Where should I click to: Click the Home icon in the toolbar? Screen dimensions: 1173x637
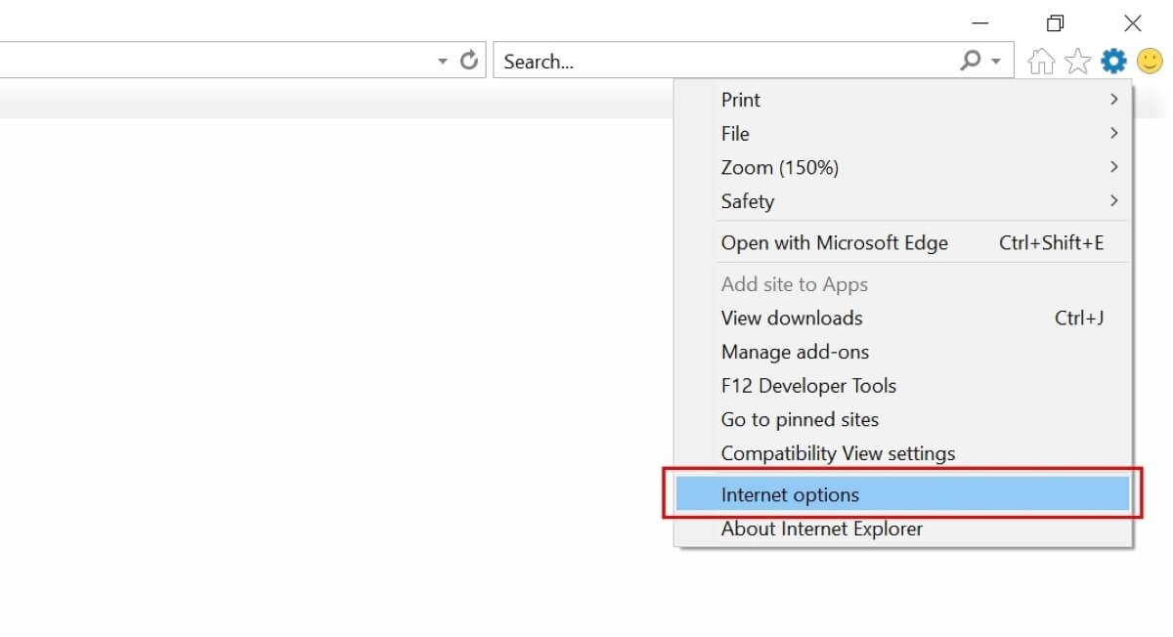(1041, 61)
